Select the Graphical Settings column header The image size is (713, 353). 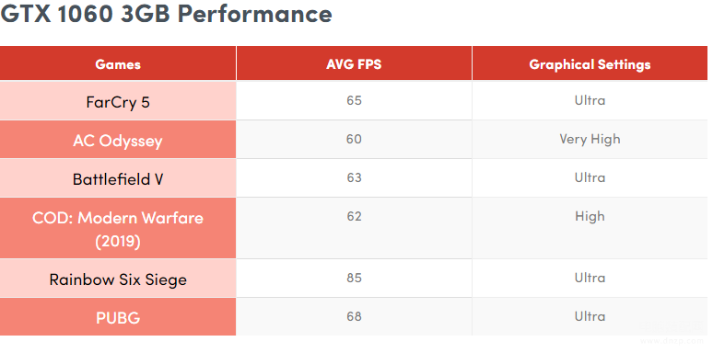coord(590,63)
